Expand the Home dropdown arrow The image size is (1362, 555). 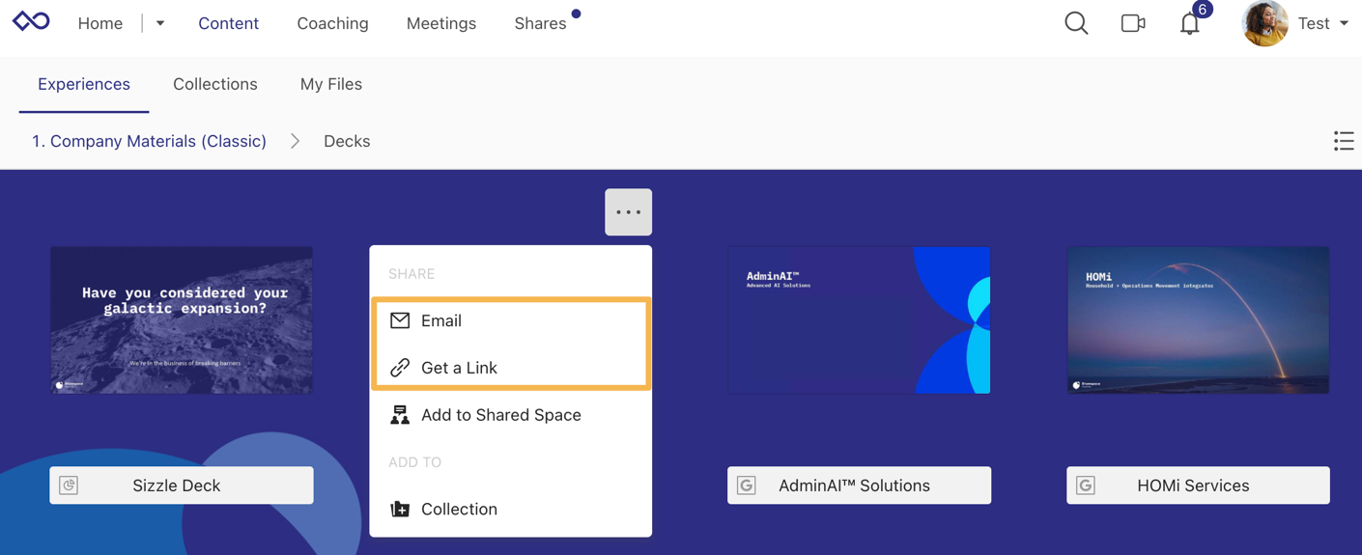click(x=160, y=23)
